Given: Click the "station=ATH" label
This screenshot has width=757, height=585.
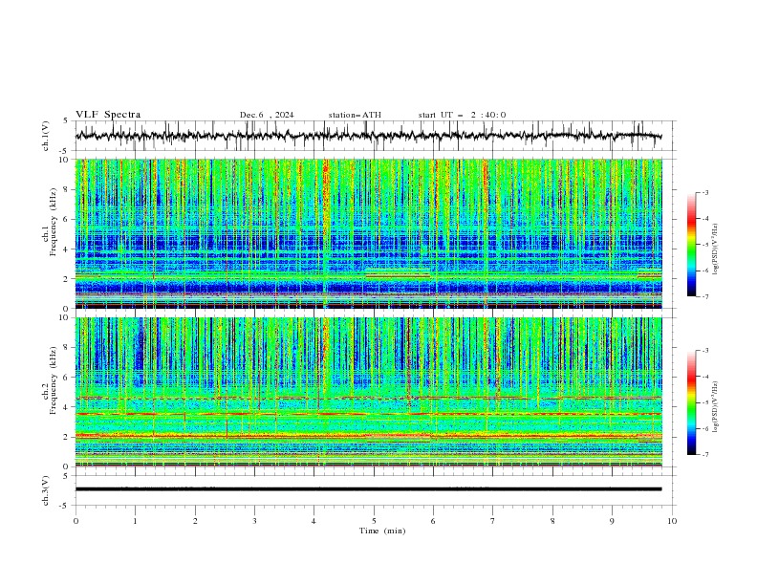Looking at the screenshot, I should click(x=355, y=115).
